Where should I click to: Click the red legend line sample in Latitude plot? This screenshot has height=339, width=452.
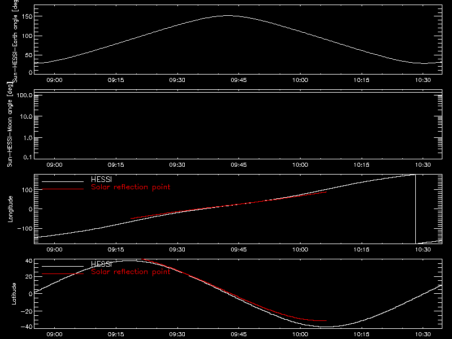(x=63, y=274)
